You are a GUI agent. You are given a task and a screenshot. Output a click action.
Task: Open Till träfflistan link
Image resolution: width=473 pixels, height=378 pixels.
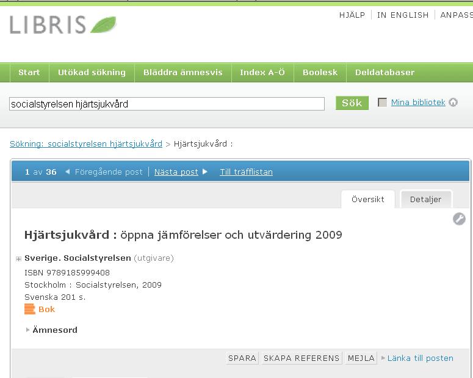click(246, 172)
